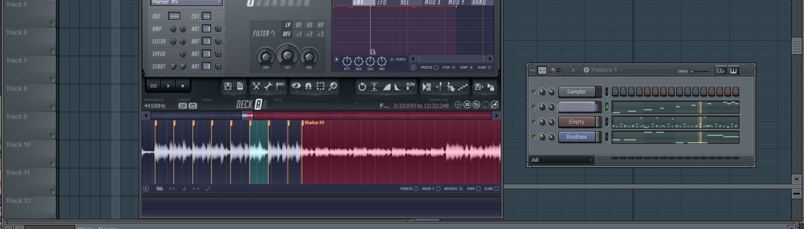
Task: Select the LP filter type
Action: (x=288, y=25)
